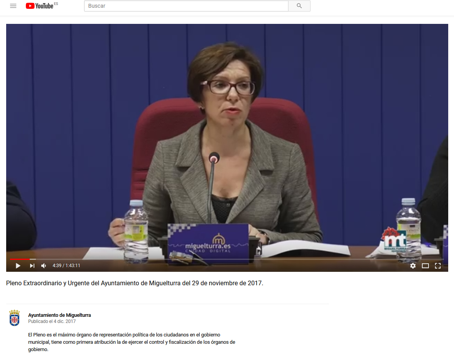454x353 pixels.
Task: Skip to next video button
Action: tap(32, 266)
